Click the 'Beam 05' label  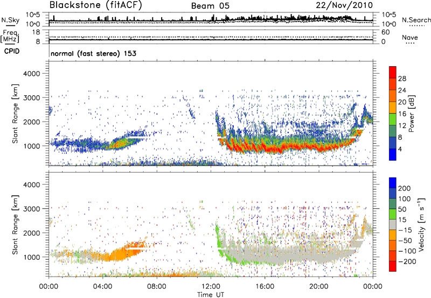(x=210, y=6)
